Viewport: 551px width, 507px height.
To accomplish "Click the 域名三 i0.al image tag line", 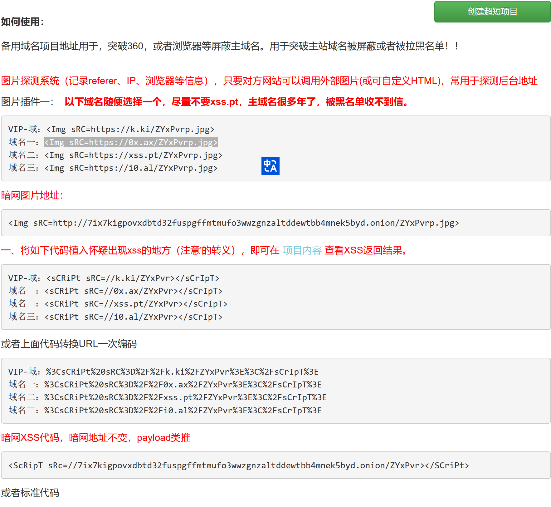I will click(x=113, y=168).
